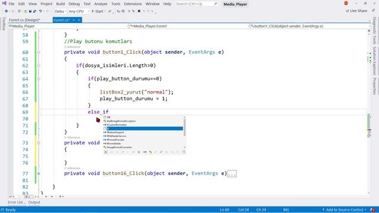Click the Visual Studio logo icon
The height and width of the screenshot is (213, 379).
click(x=4, y=4)
